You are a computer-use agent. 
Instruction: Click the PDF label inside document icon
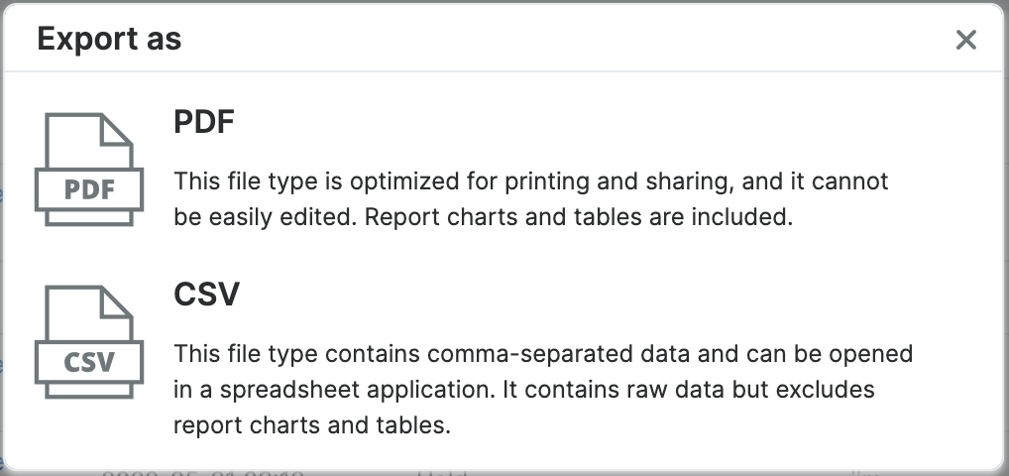click(88, 189)
